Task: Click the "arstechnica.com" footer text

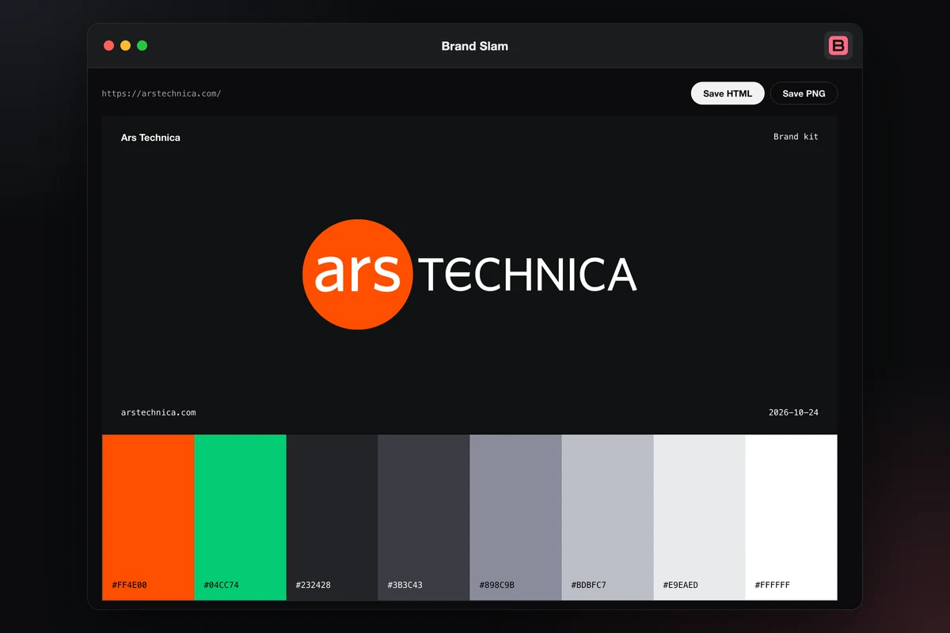Action: (158, 412)
